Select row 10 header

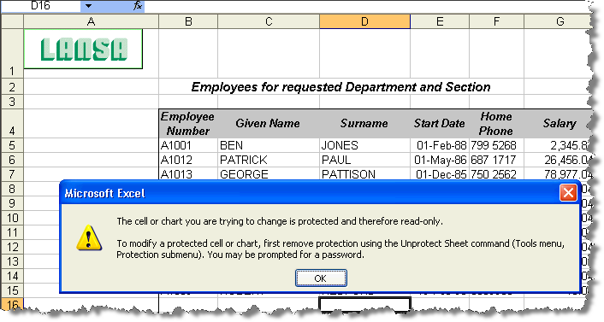point(12,218)
